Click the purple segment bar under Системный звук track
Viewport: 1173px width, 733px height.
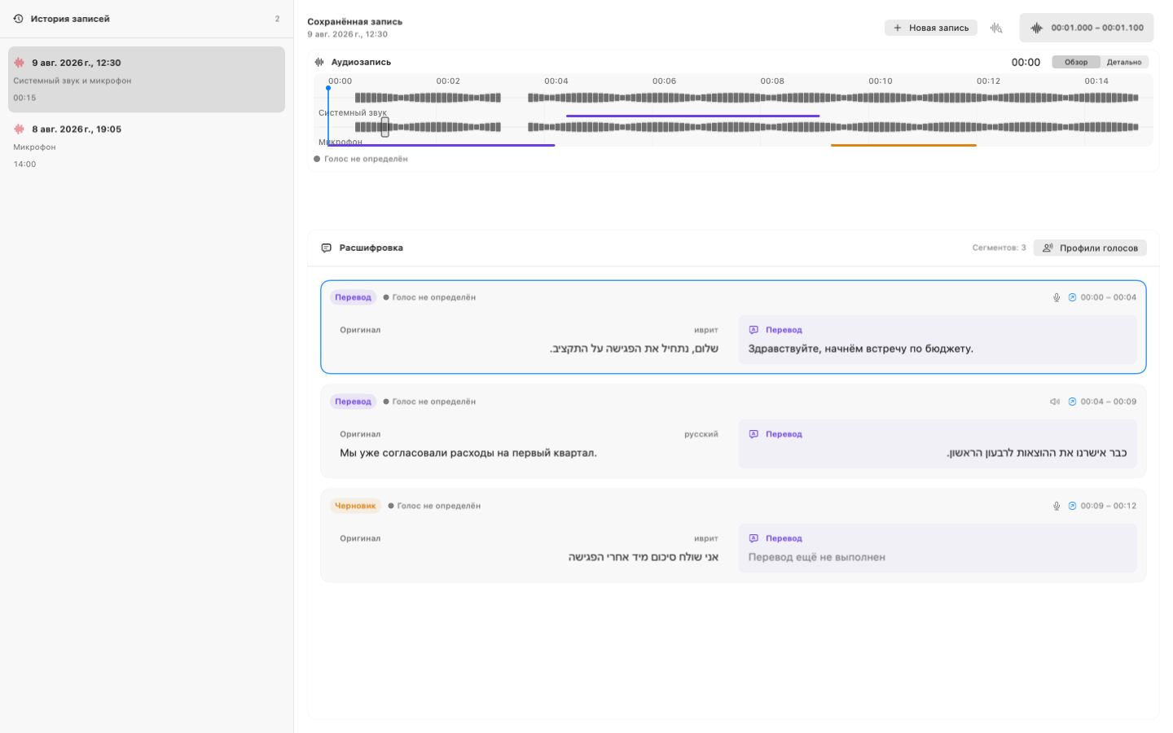point(692,116)
